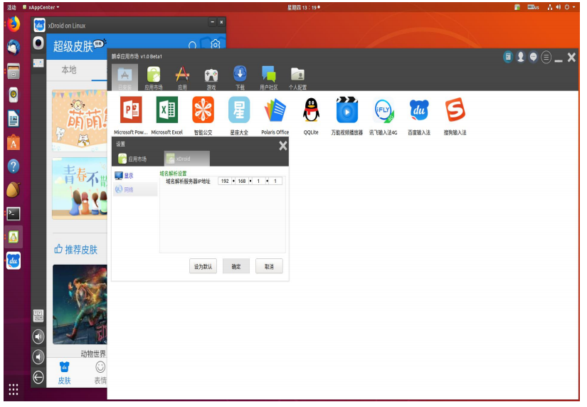Image resolution: width=587 pixels, height=407 pixels.
Task: Open Thunderbird mail from the dock
Action: pyautogui.click(x=14, y=48)
